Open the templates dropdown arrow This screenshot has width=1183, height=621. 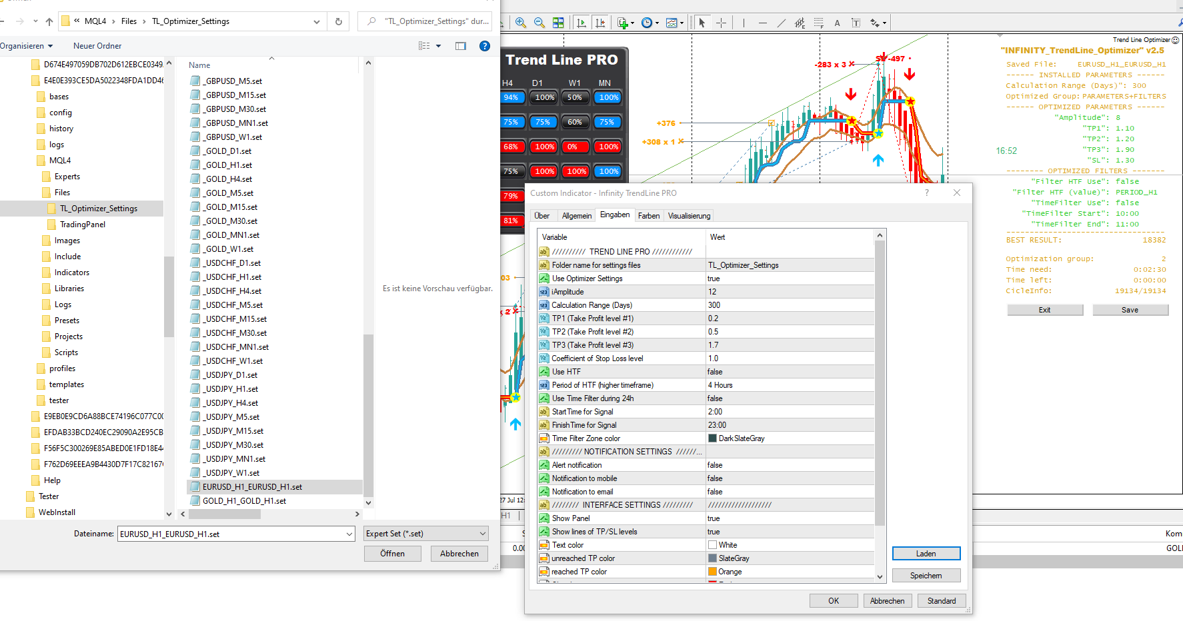click(x=682, y=23)
